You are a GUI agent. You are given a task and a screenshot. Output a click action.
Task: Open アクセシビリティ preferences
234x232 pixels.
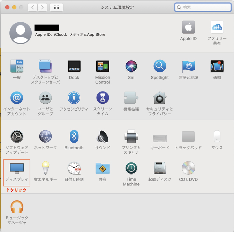click(74, 98)
